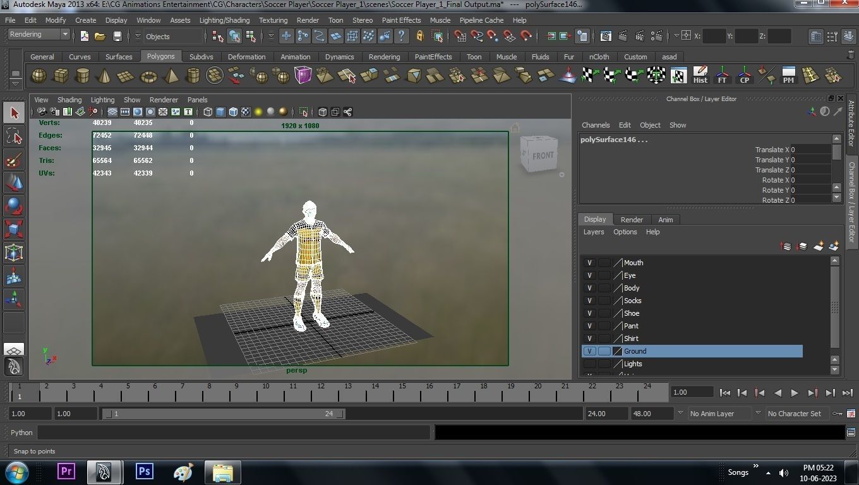Click the playback end time field 24.00
859x485 pixels.
coord(605,414)
